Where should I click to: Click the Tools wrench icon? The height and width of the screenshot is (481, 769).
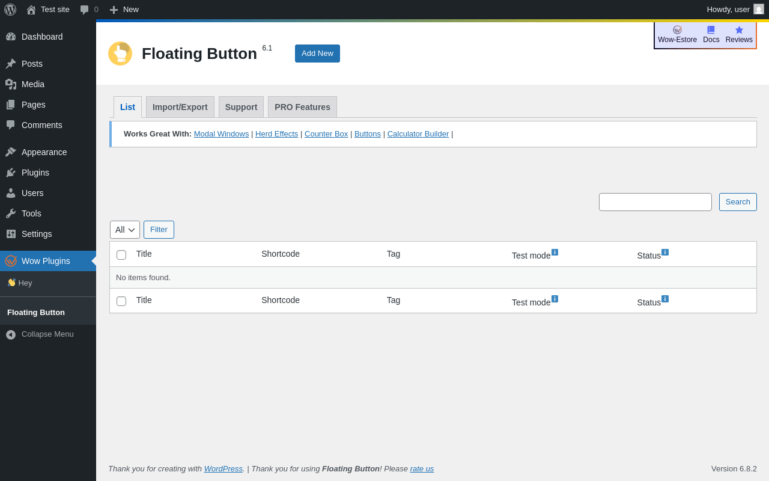pos(11,213)
